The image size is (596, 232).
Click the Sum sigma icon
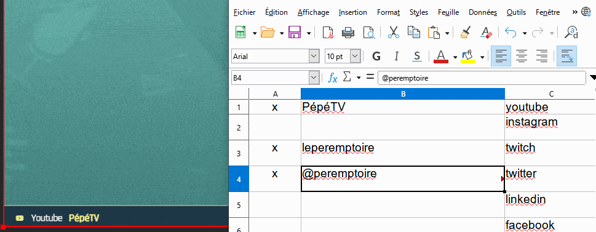347,77
